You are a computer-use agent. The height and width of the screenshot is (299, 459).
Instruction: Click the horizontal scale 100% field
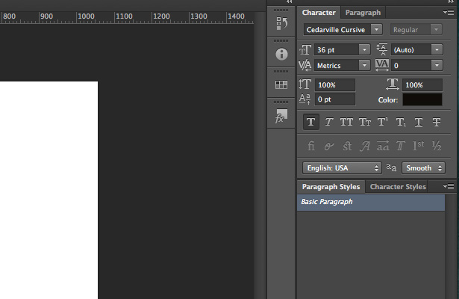(422, 85)
